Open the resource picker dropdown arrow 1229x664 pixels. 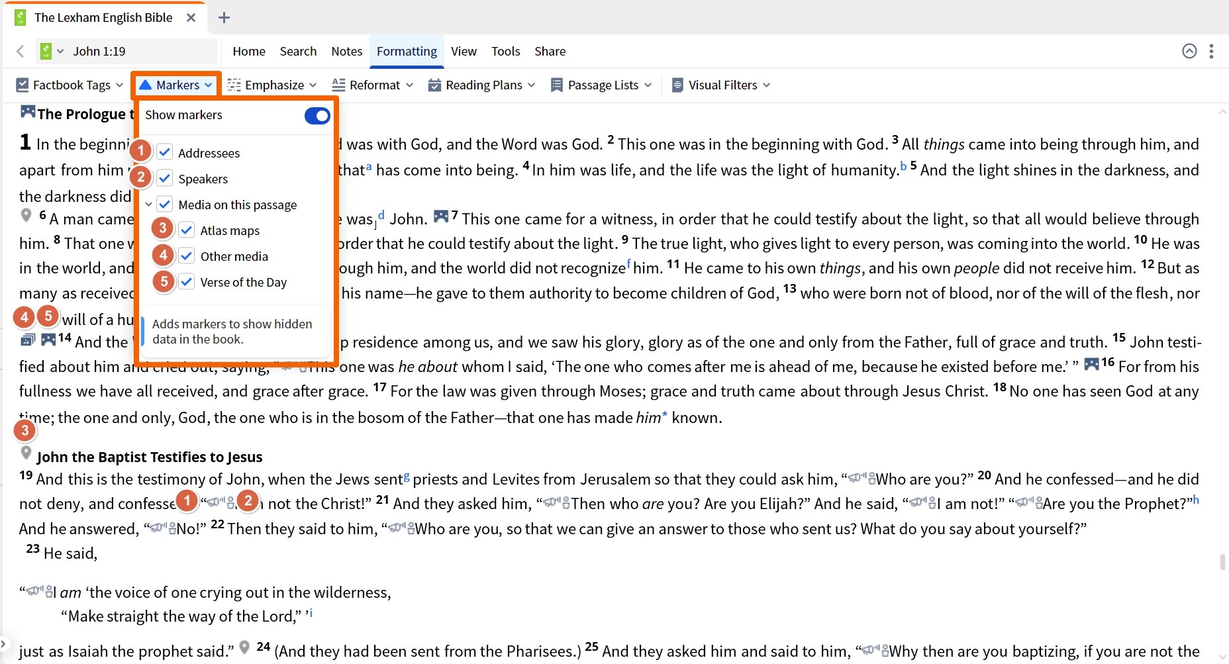pos(60,51)
